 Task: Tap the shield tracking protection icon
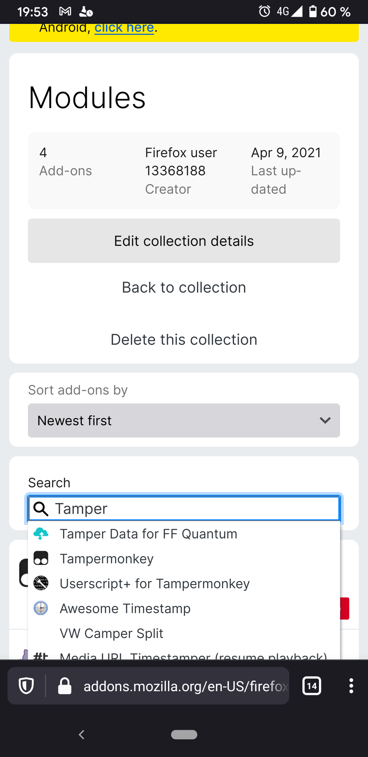[26, 686]
